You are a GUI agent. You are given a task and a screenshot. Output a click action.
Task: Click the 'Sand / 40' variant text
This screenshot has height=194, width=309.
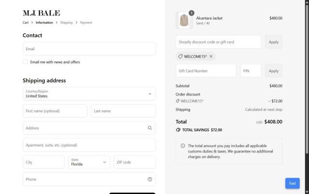tap(203, 23)
